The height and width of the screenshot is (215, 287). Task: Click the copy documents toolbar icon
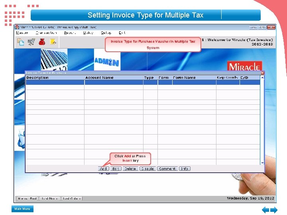[x=20, y=42]
